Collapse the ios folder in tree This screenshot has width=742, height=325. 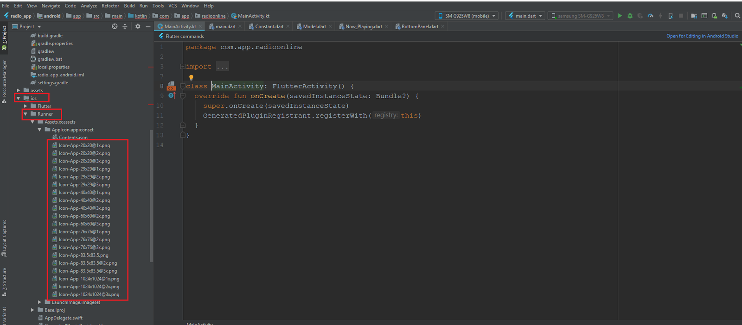[x=19, y=98]
